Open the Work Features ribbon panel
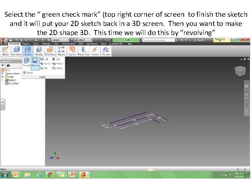 50,51
